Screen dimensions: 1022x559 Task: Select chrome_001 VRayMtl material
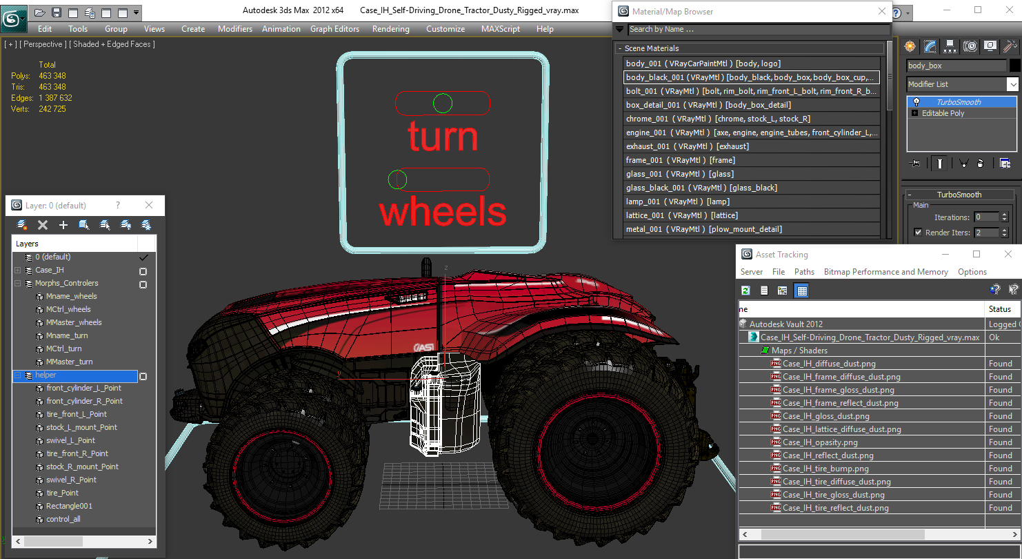752,119
